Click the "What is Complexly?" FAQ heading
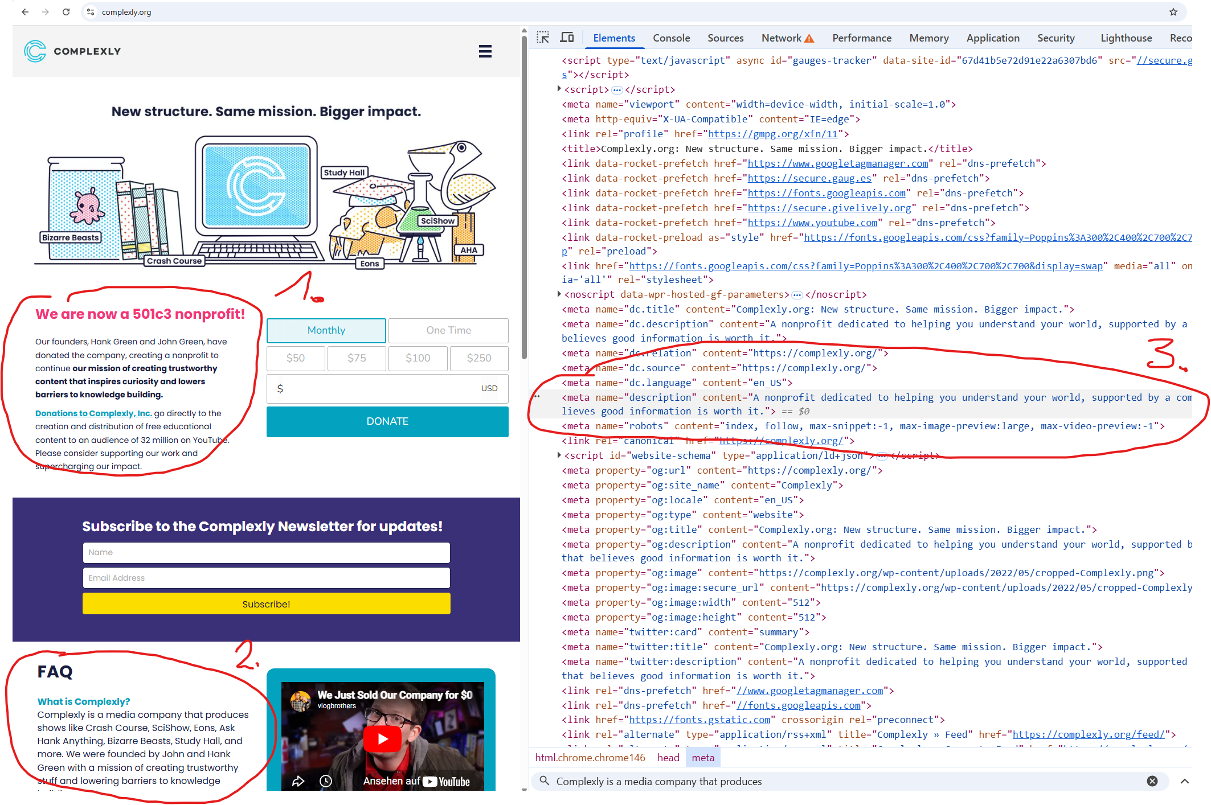This screenshot has height=805, width=1211. [84, 701]
